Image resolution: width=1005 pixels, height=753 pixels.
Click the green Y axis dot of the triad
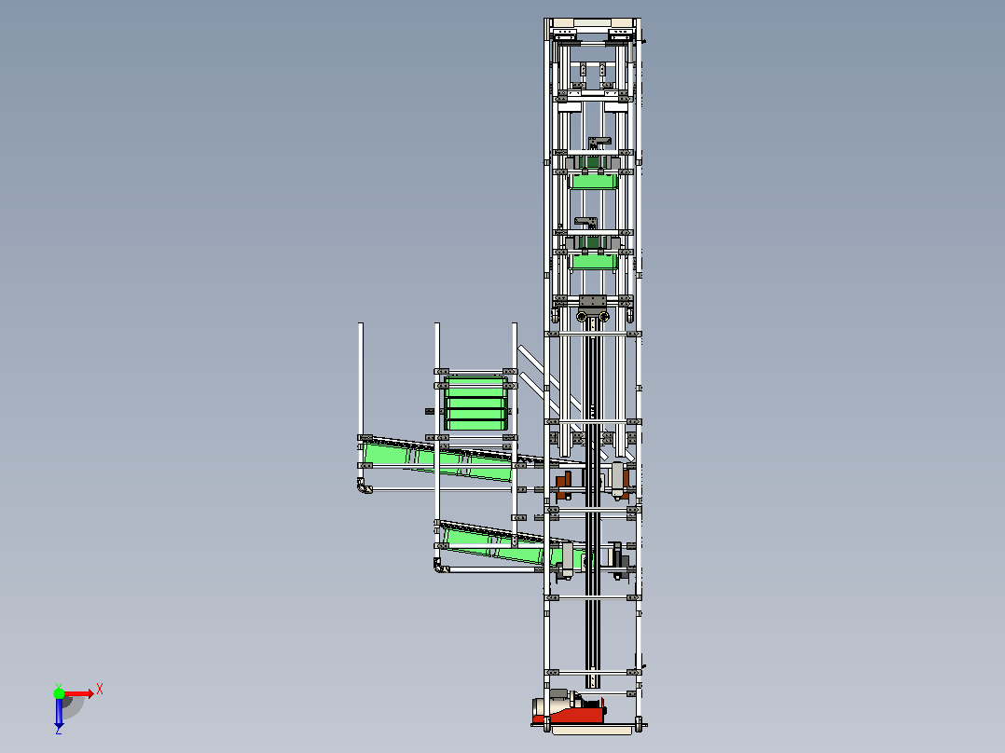tap(59, 692)
